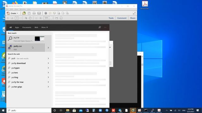The height and width of the screenshot is (113, 202).
Task: Open Microsoft Store from taskbar
Action: coord(74,110)
